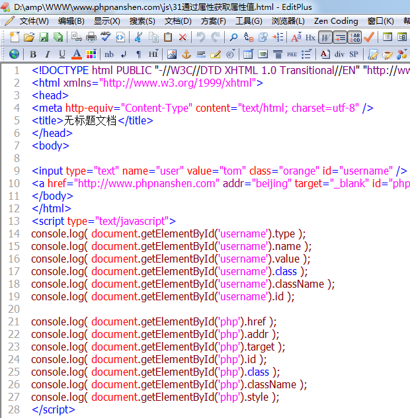
Task: Save all open files
Action: 58,37
